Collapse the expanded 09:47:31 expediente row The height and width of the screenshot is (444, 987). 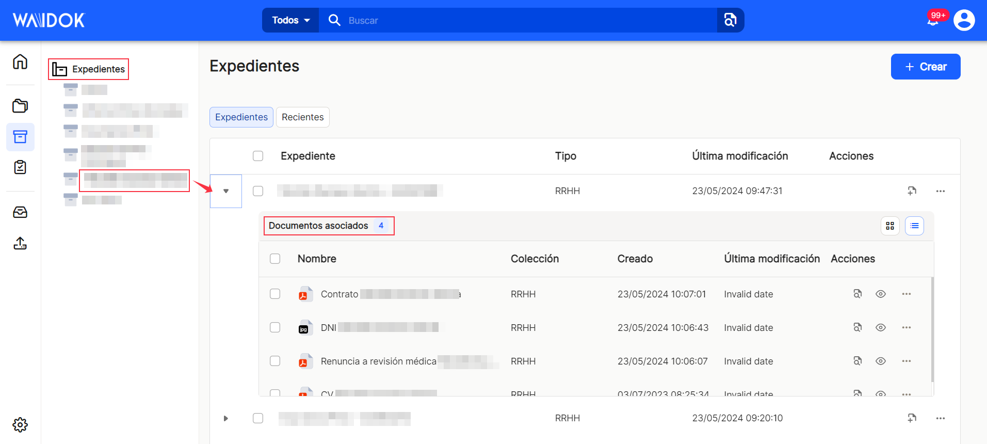click(226, 191)
